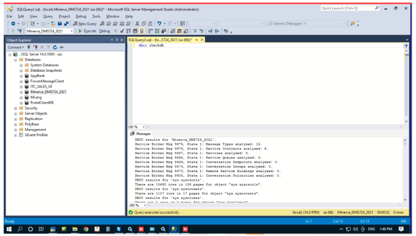This screenshot has height=236, width=416.
Task: Click the Undo arrow icon
Action: click(159, 24)
